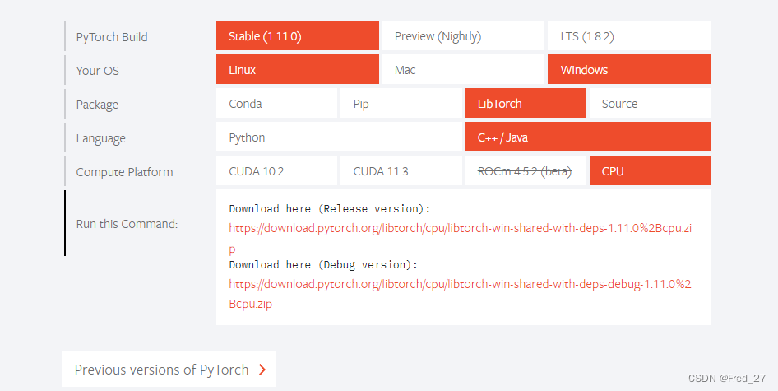
Task: Click the Run this Command label
Action: coord(127,224)
